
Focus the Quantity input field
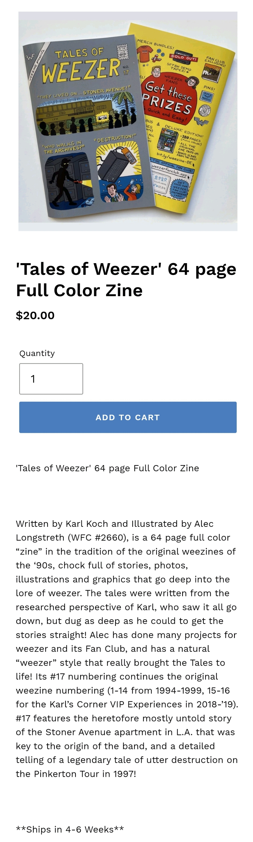click(51, 379)
